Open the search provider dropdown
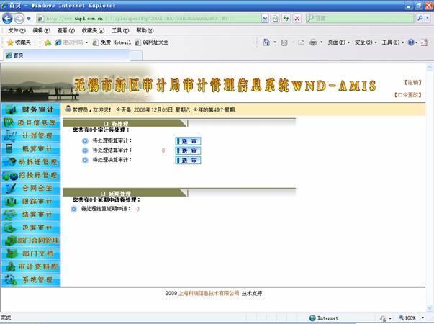This screenshot has height=324, width=434. click(428, 18)
